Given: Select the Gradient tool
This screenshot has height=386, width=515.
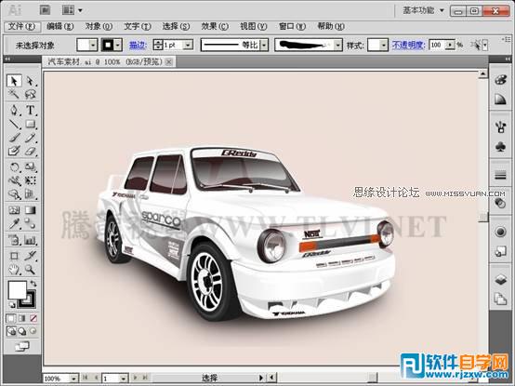Looking at the screenshot, I should point(31,210).
